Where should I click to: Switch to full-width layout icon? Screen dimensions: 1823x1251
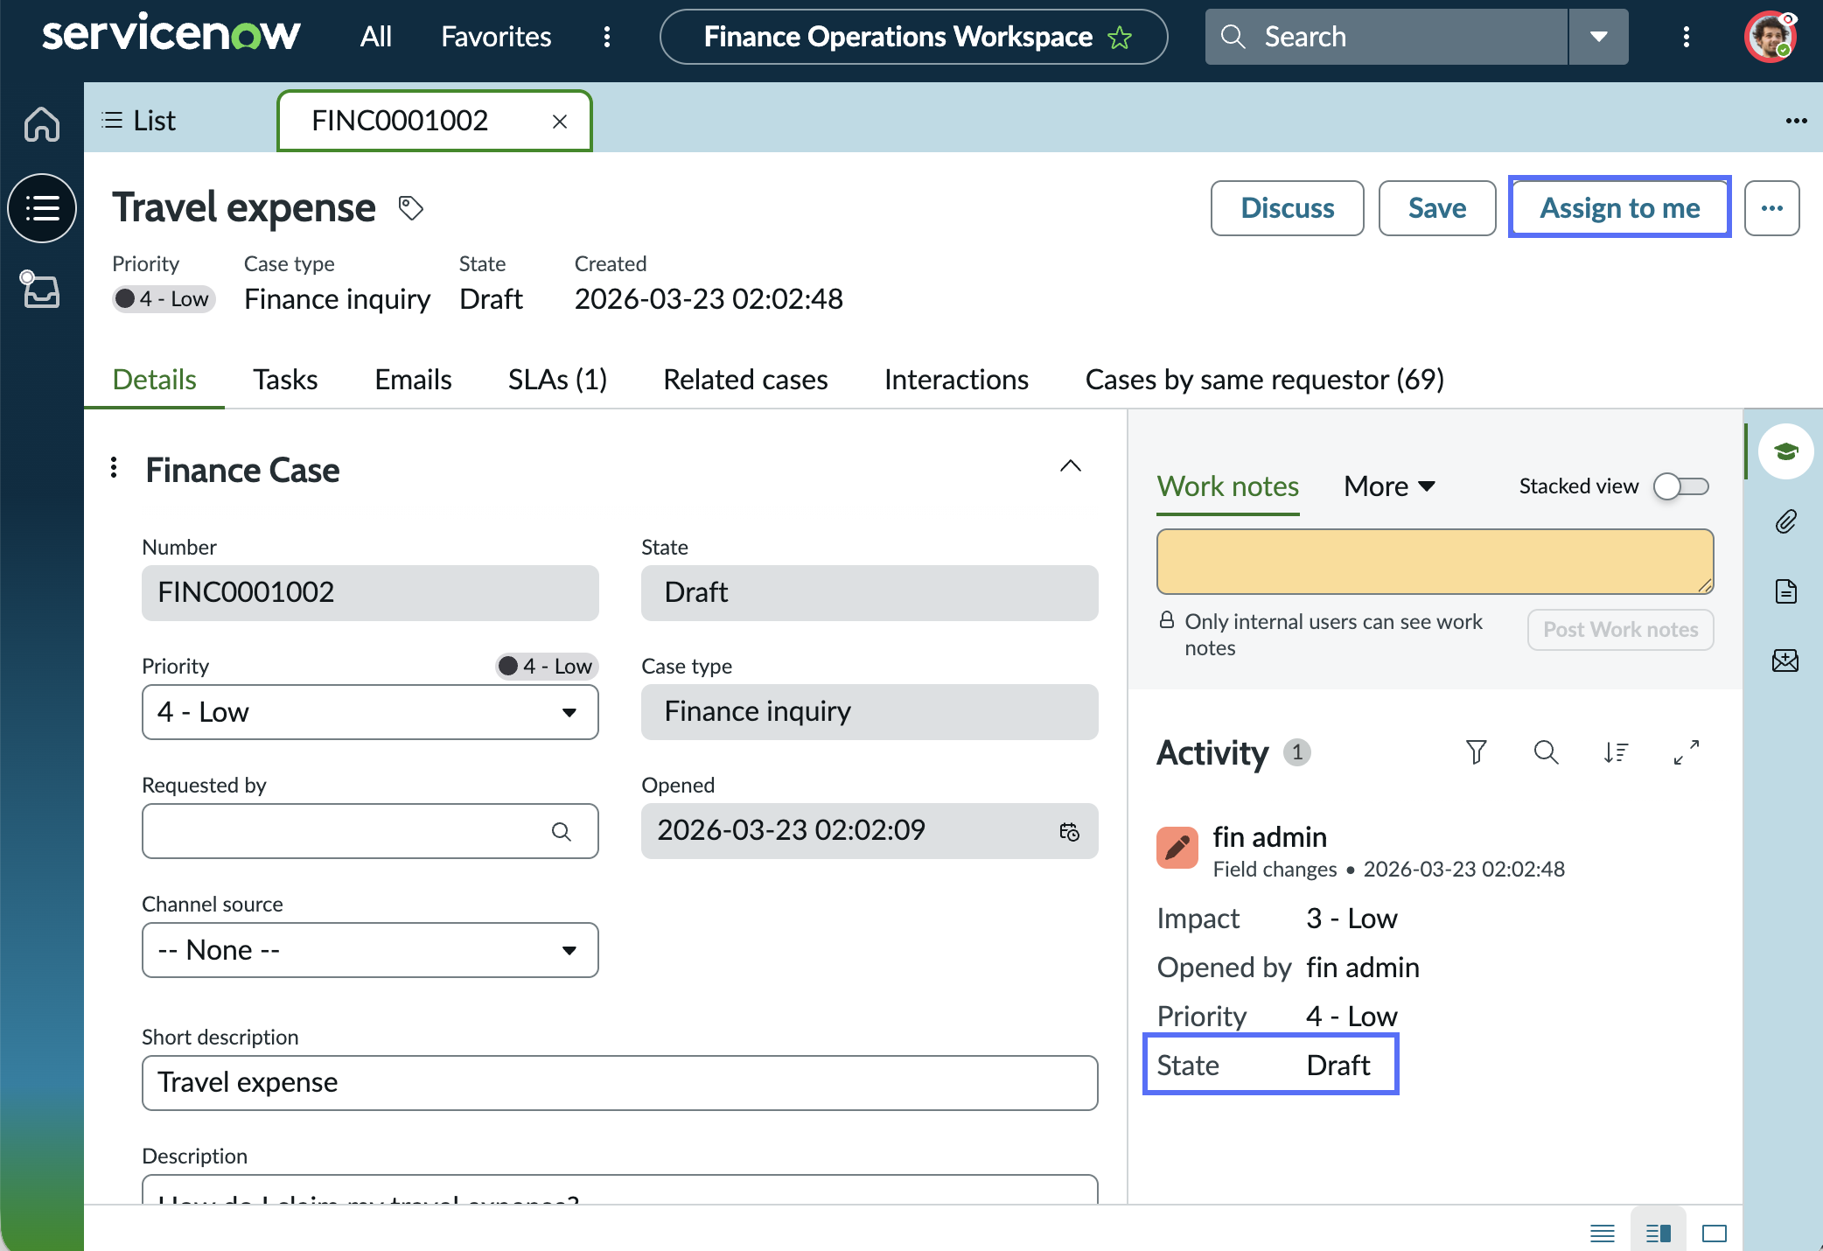click(x=1715, y=1233)
